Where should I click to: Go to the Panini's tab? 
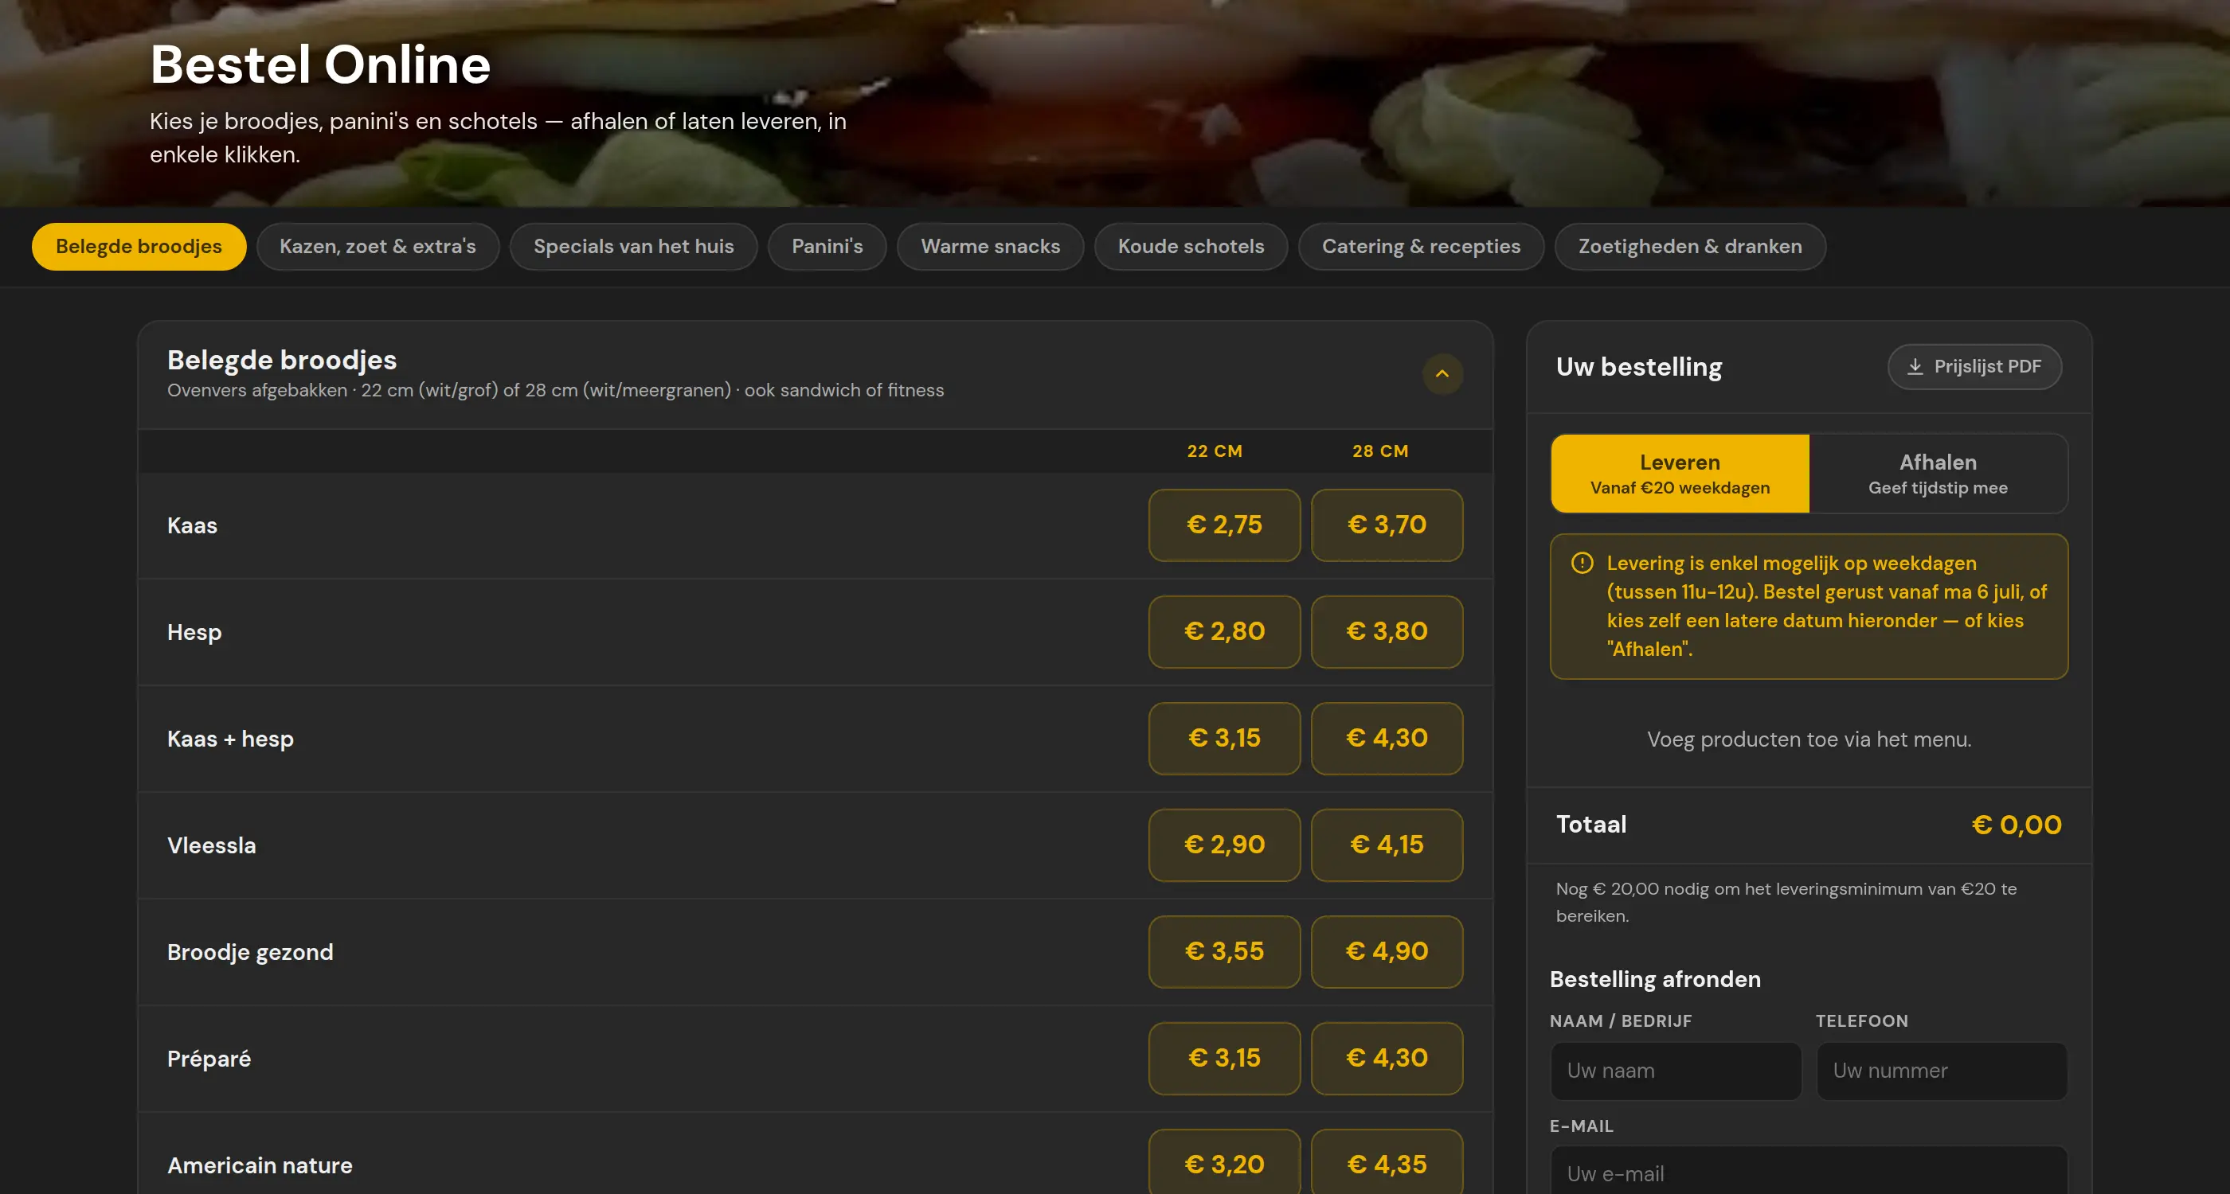[827, 247]
